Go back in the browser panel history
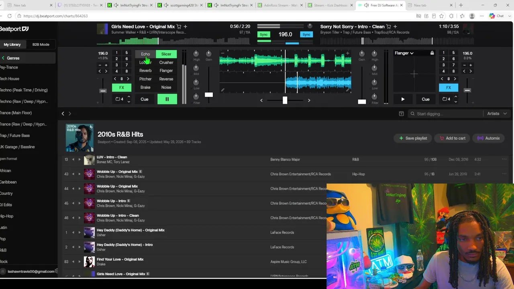 point(63,114)
